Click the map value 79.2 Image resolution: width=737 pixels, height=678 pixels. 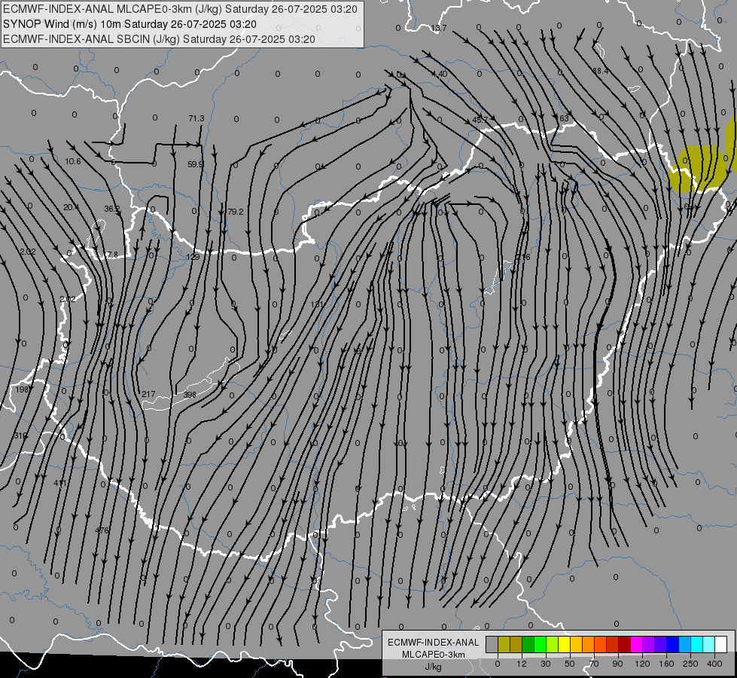(236, 212)
